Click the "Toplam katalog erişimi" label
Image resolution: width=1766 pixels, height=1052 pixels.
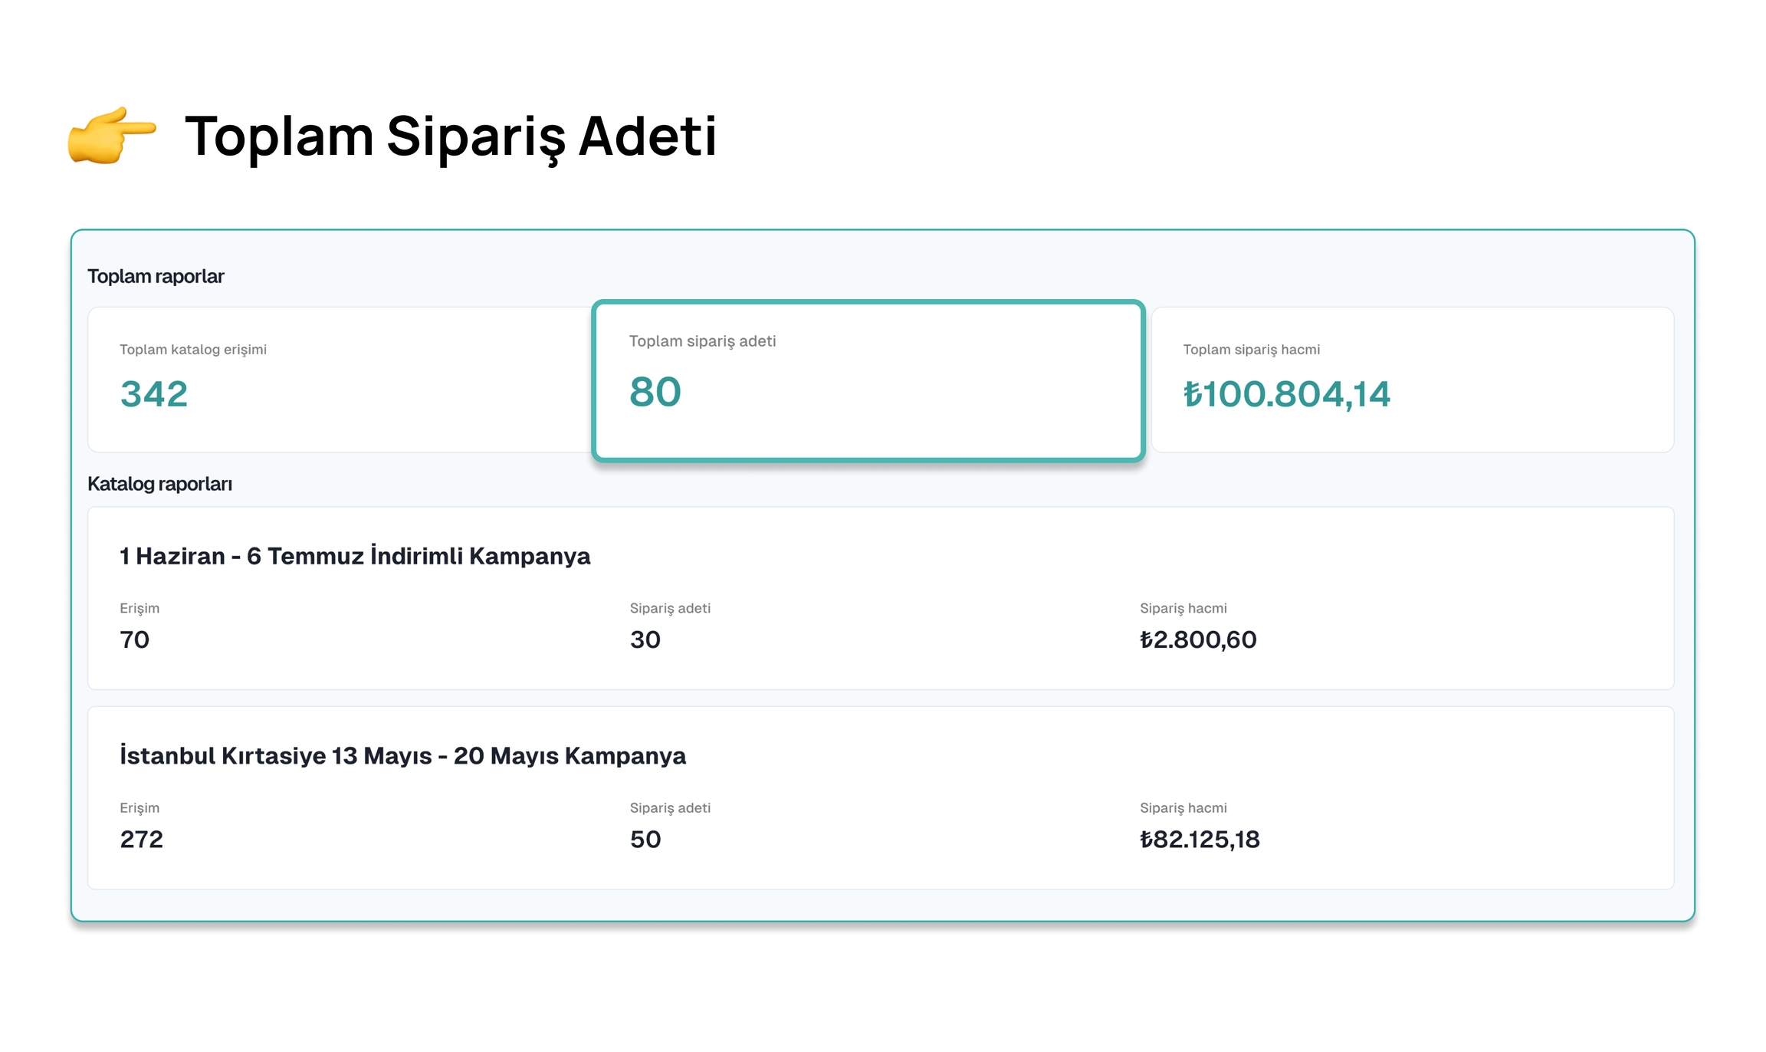point(193,350)
